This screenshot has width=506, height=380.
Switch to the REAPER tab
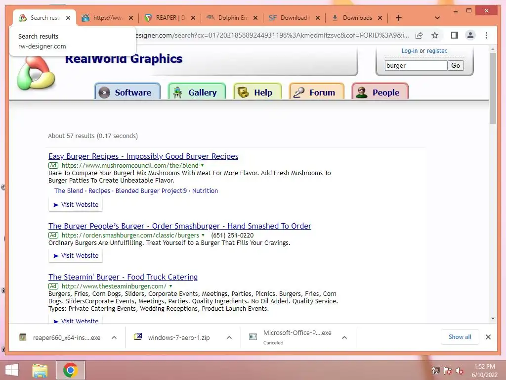(x=169, y=18)
